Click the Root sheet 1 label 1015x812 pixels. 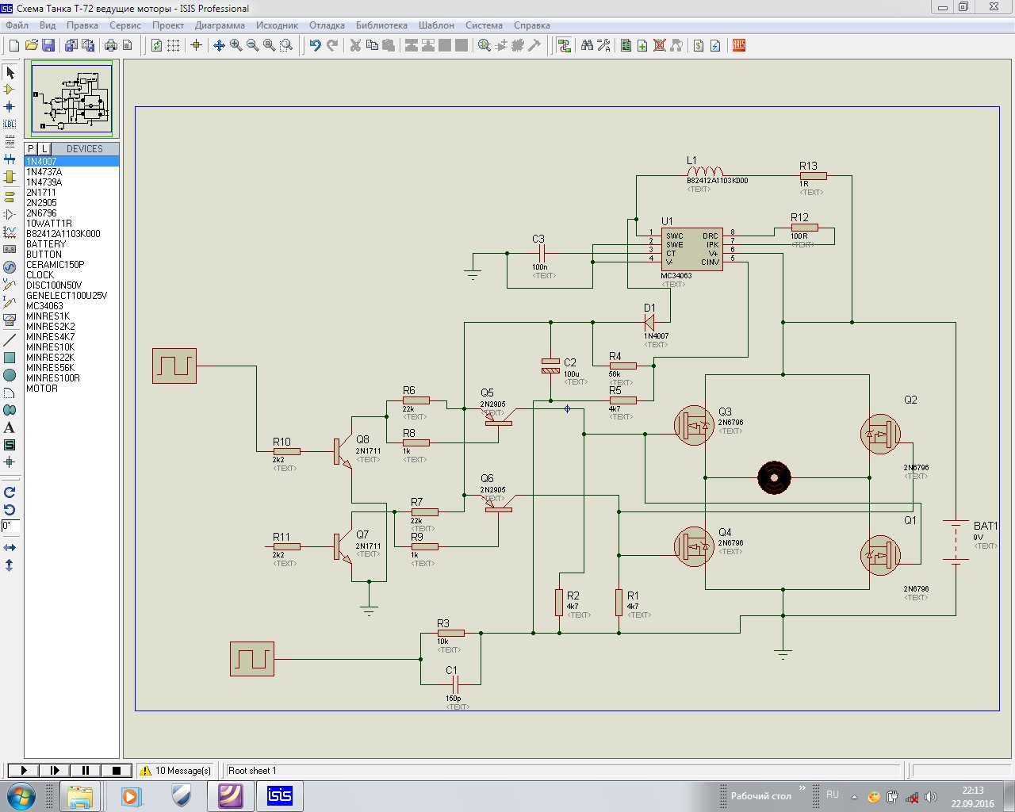pos(252,770)
